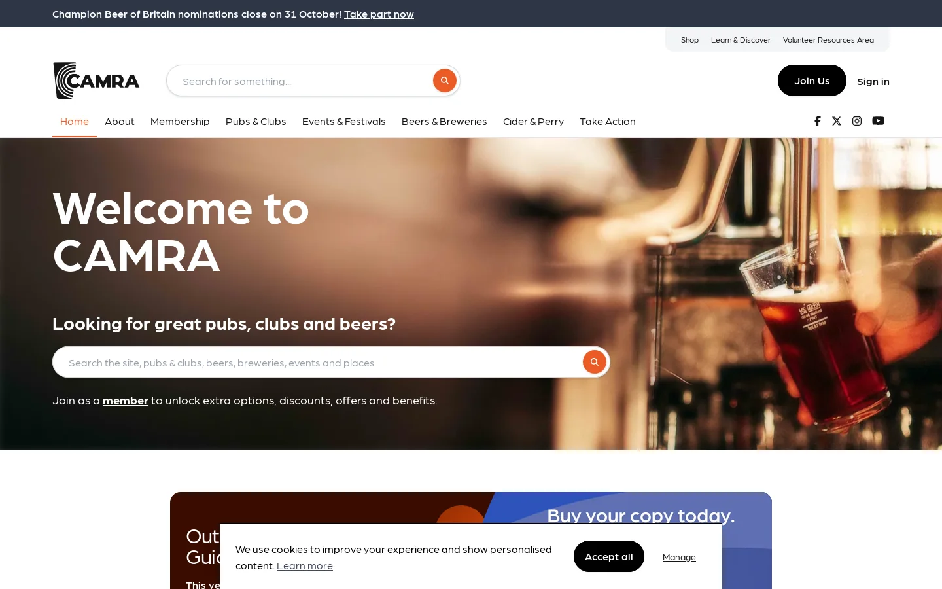Viewport: 942px width, 589px height.
Task: Open Learn & Discover link
Action: [x=741, y=40]
